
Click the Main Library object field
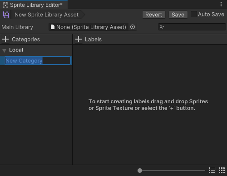(x=93, y=27)
